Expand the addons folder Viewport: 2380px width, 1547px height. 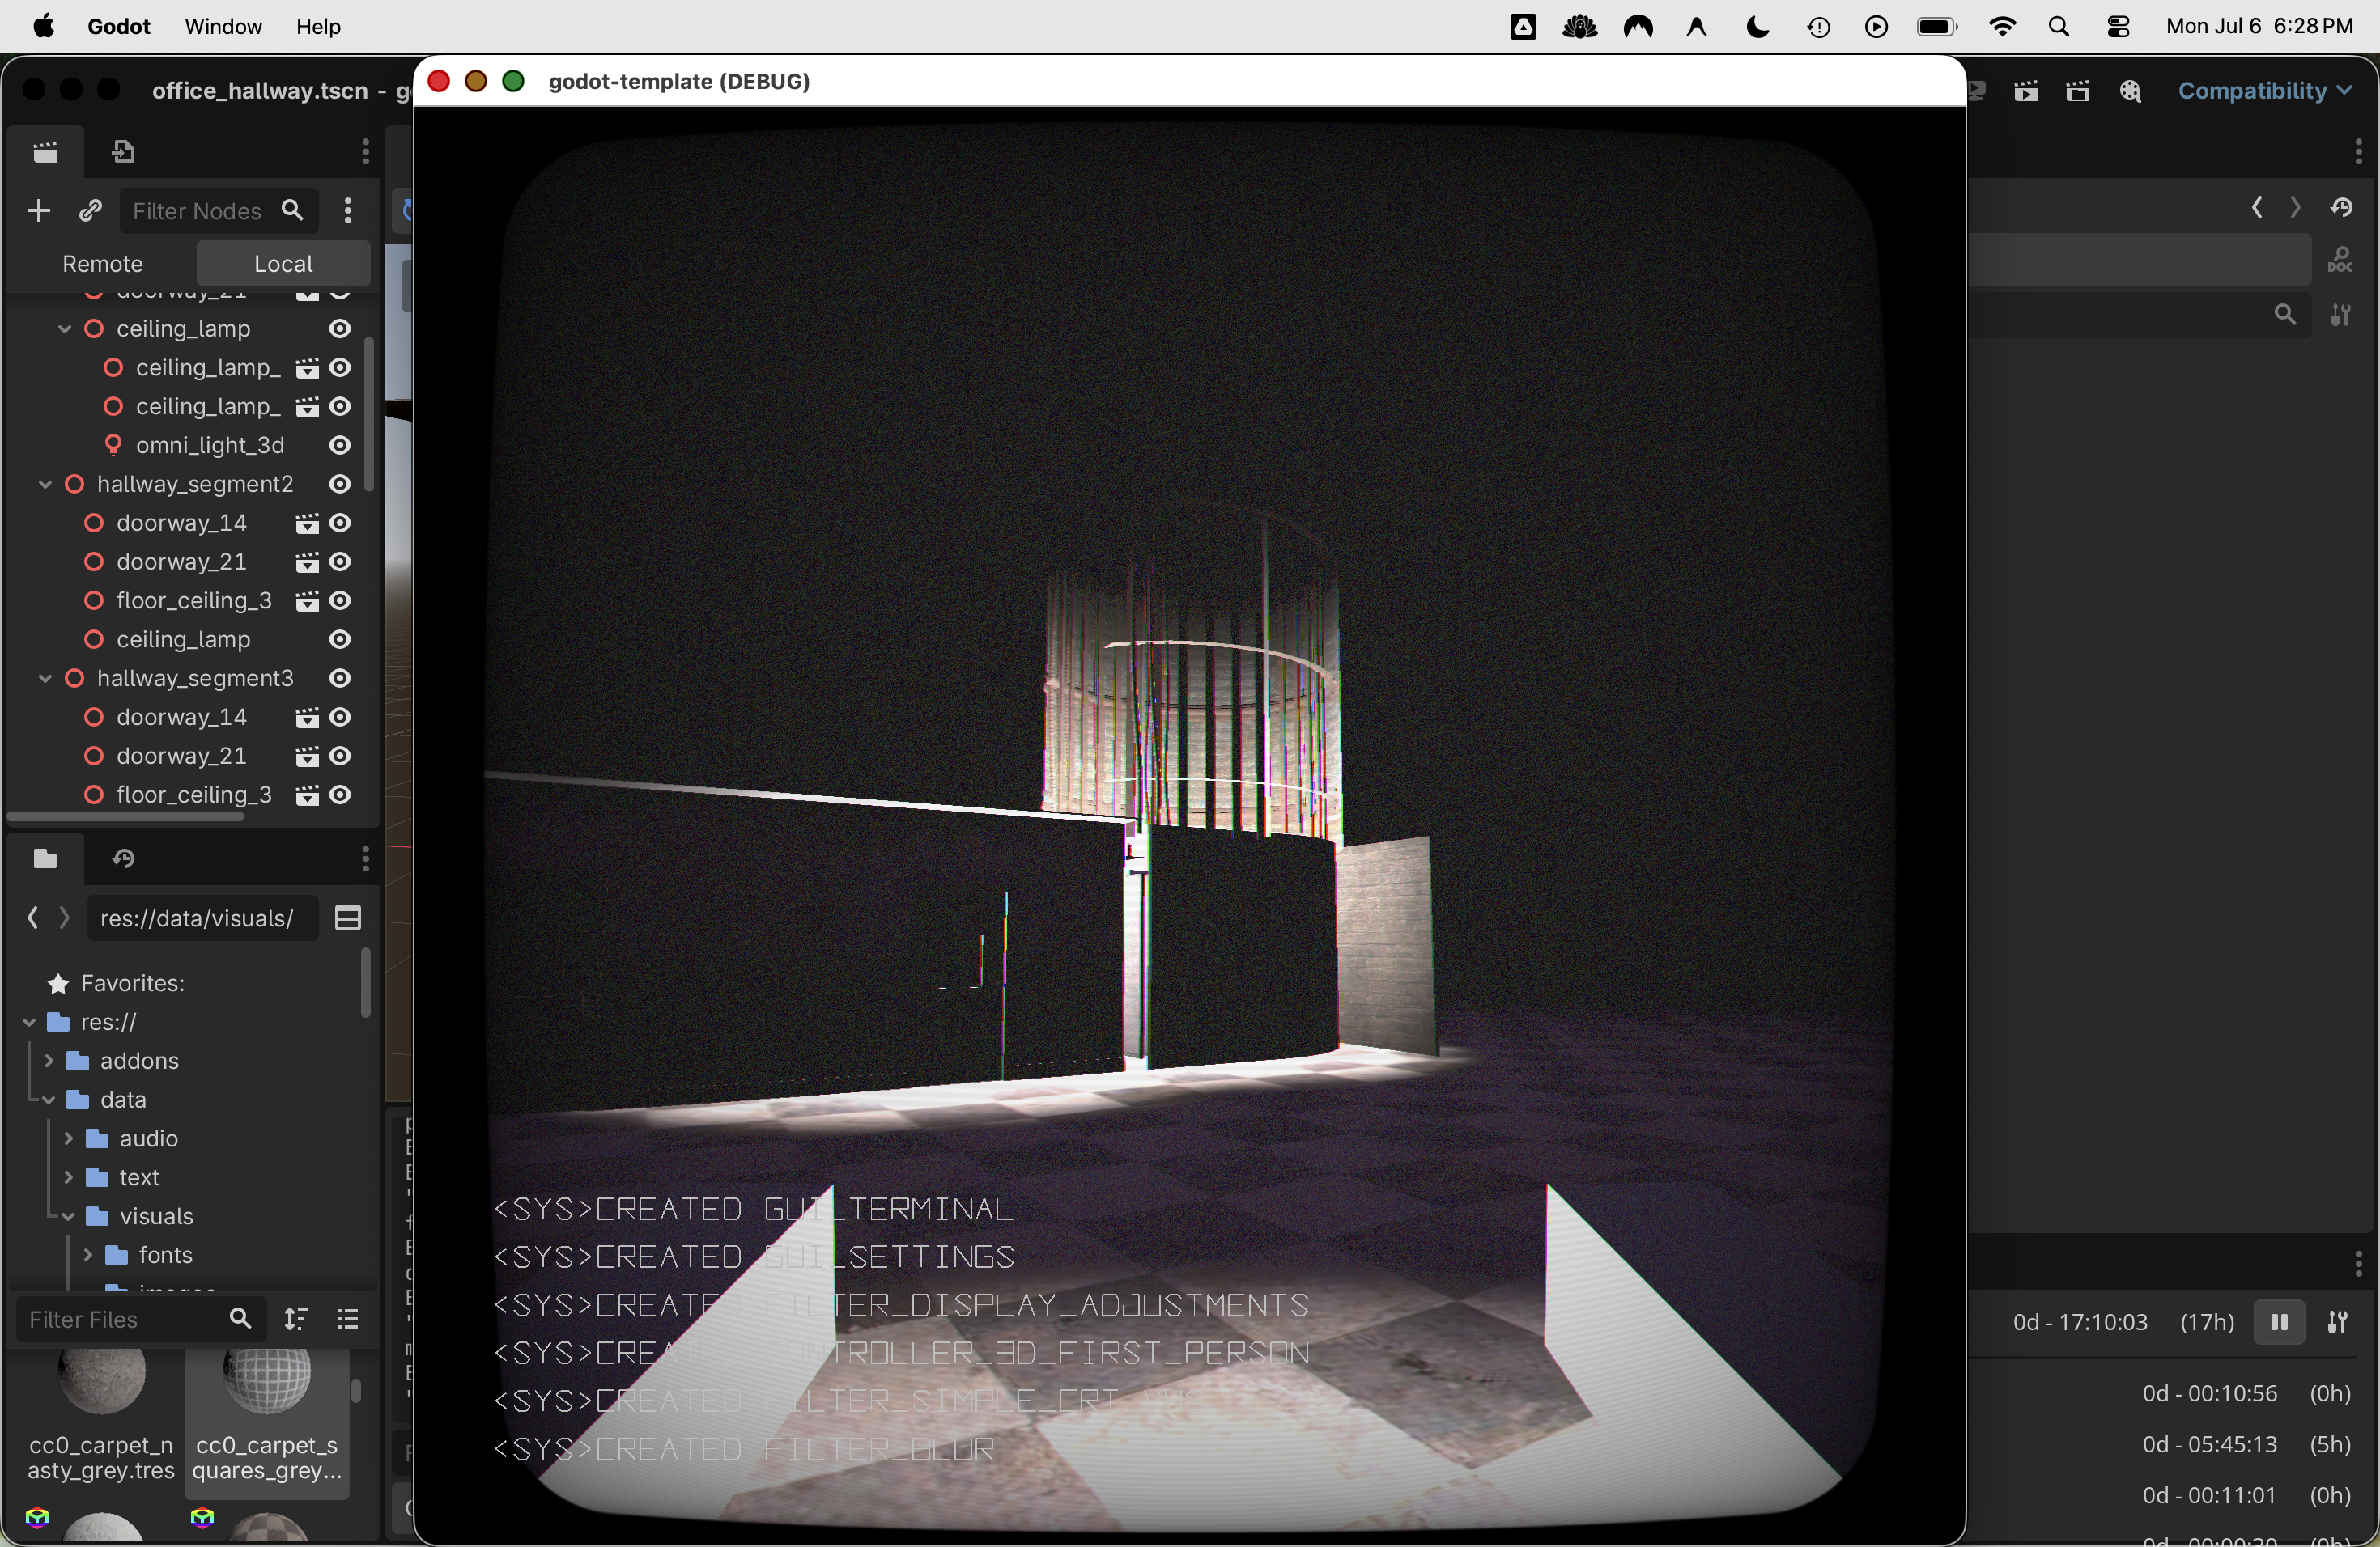pyautogui.click(x=49, y=1060)
